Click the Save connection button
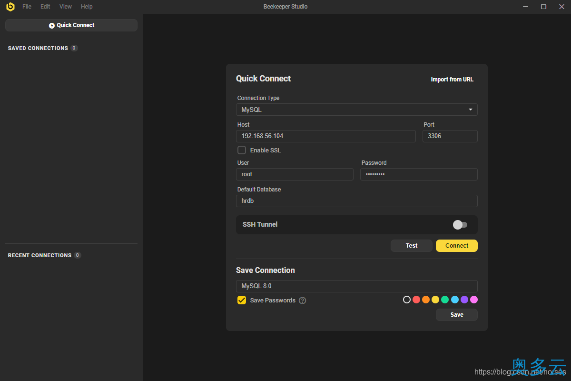This screenshot has height=381, width=571. (457, 315)
